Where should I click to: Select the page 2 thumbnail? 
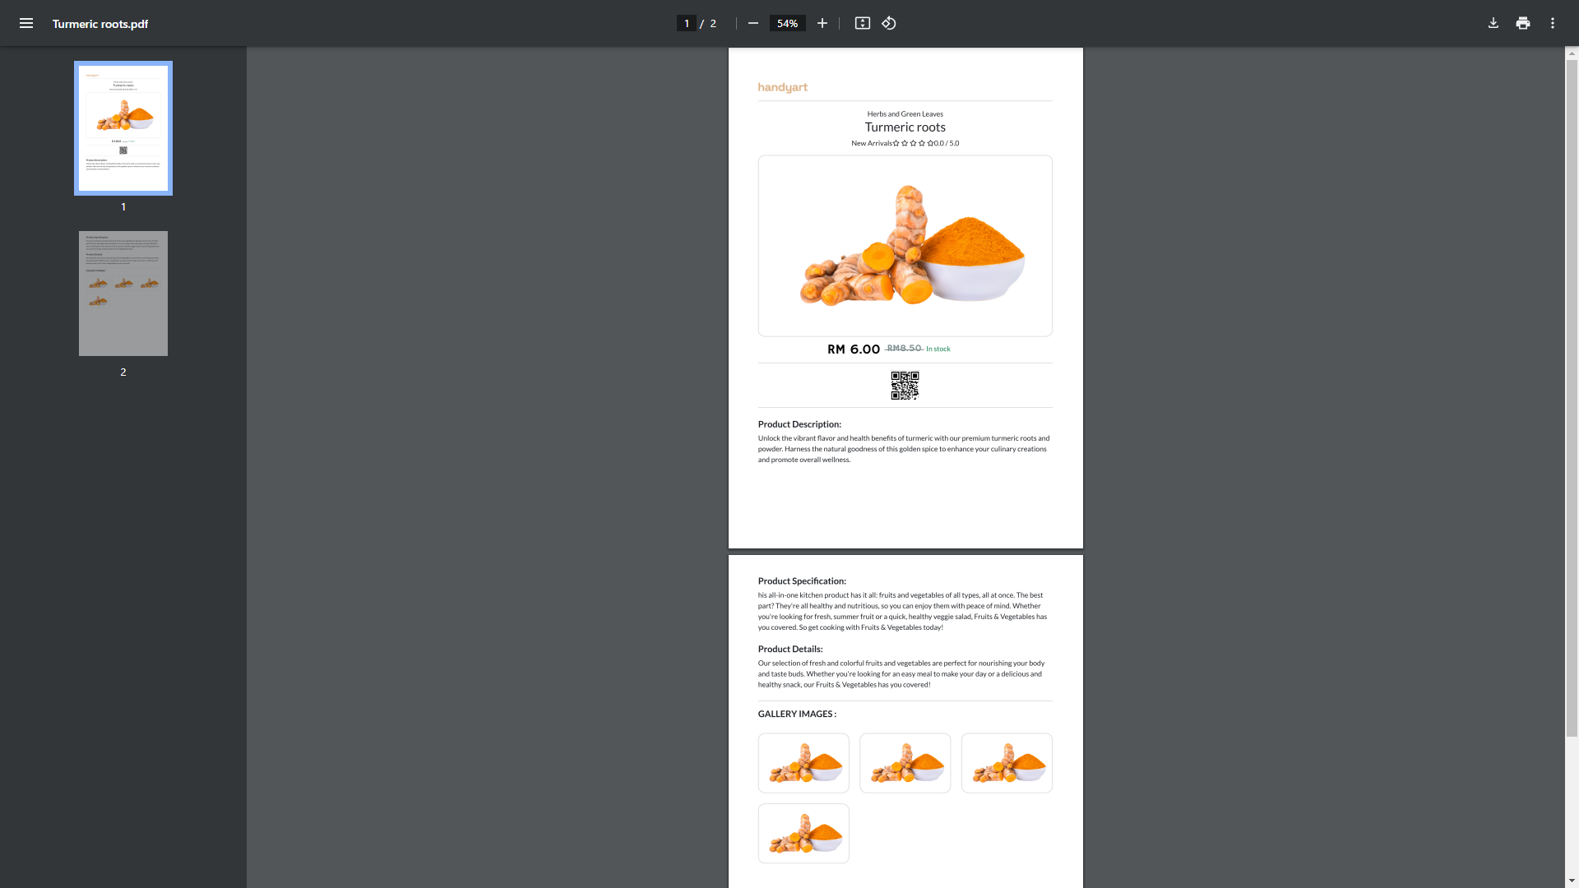tap(123, 294)
